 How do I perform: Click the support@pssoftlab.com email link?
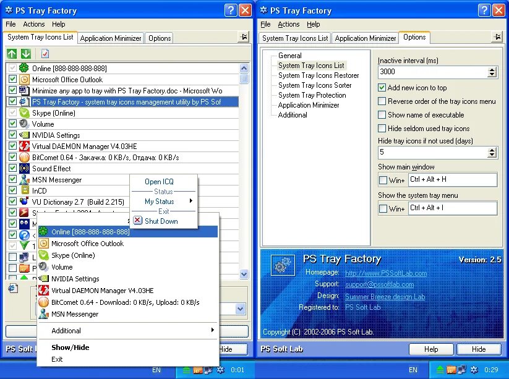[x=380, y=284]
